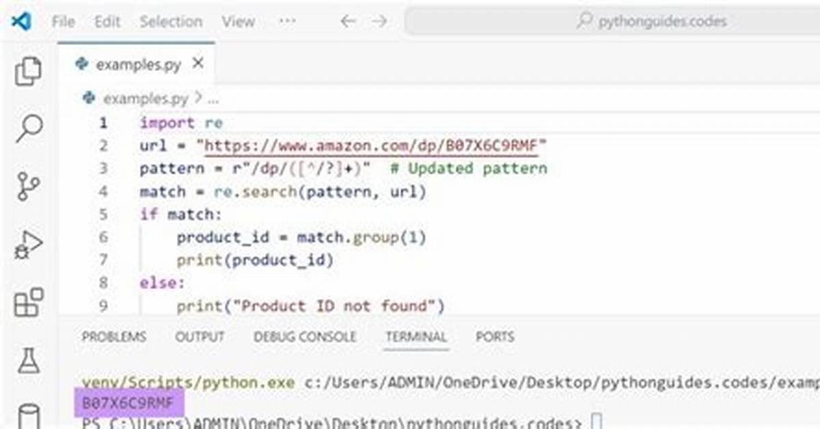The height and width of the screenshot is (429, 820).
Task: Click the '# Updated pattern' comment
Action: point(469,169)
